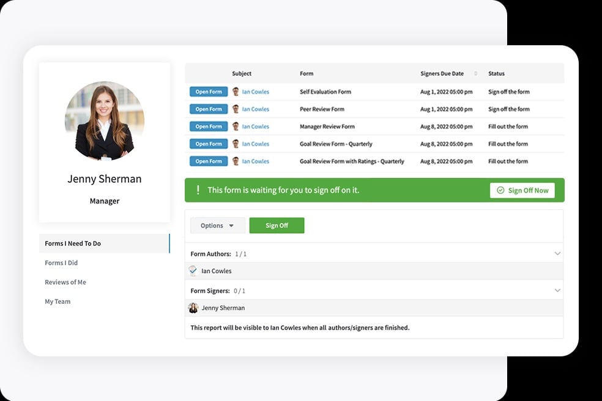Viewport: 602px width, 401px height.
Task: Open Reviews of Me
Action: [65, 282]
